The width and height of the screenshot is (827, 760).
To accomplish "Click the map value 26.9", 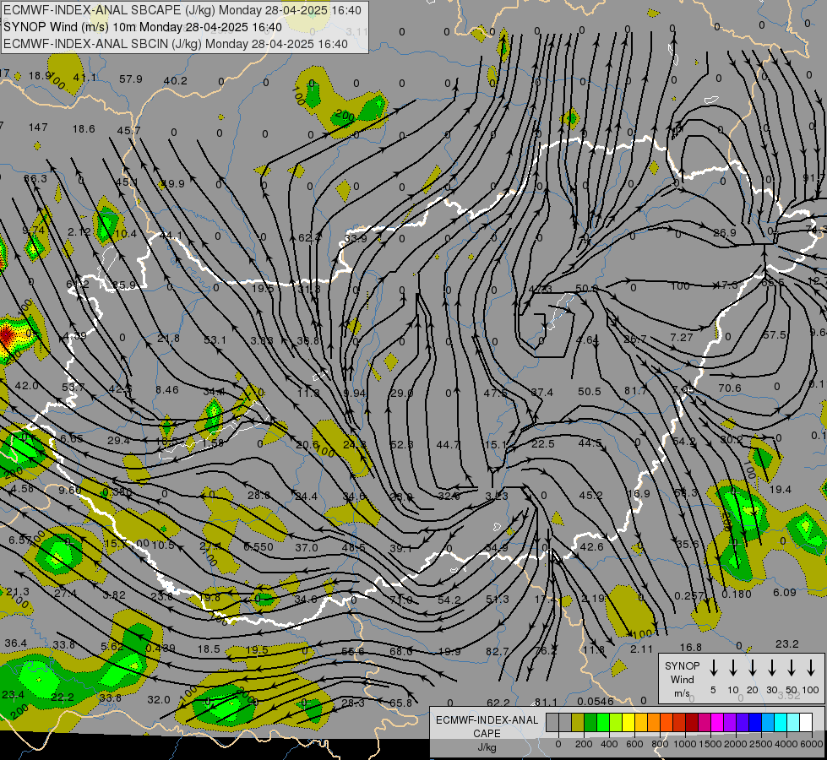I will (x=725, y=232).
